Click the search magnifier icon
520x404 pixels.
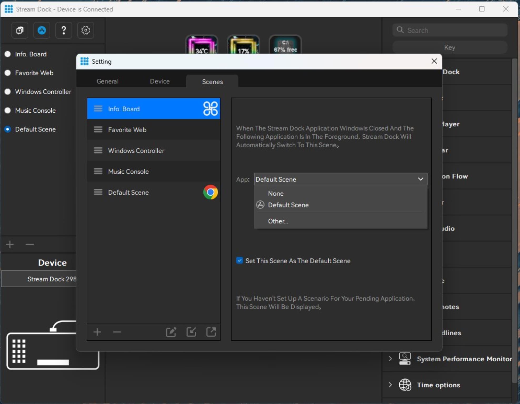point(400,30)
